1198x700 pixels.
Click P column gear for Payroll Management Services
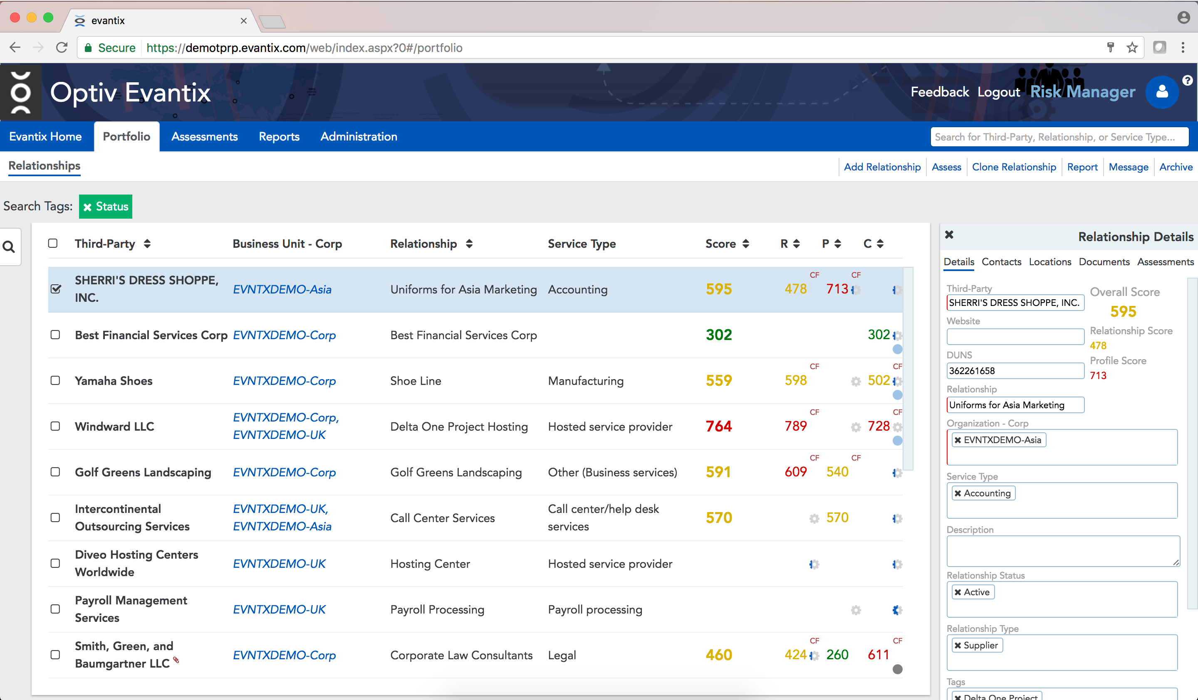tap(856, 610)
